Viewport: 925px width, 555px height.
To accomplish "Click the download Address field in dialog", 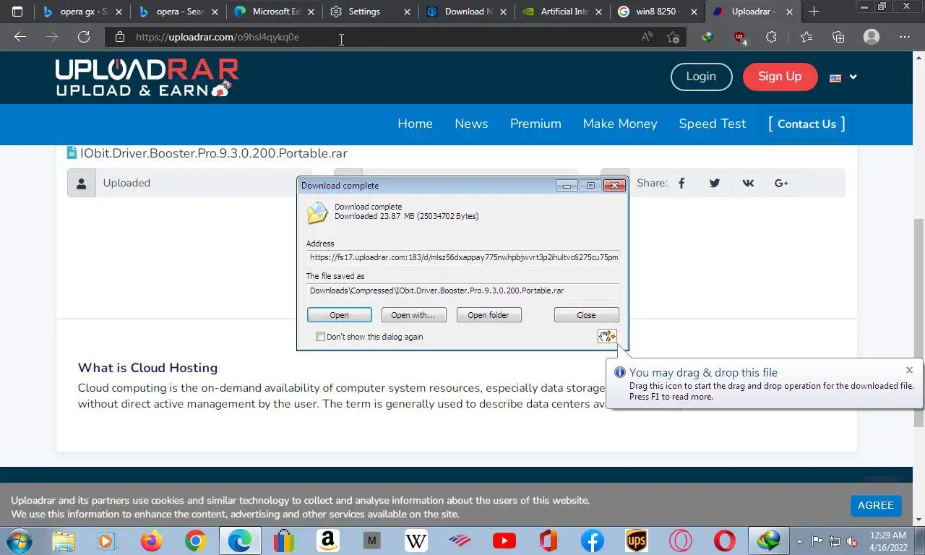I will tap(462, 257).
